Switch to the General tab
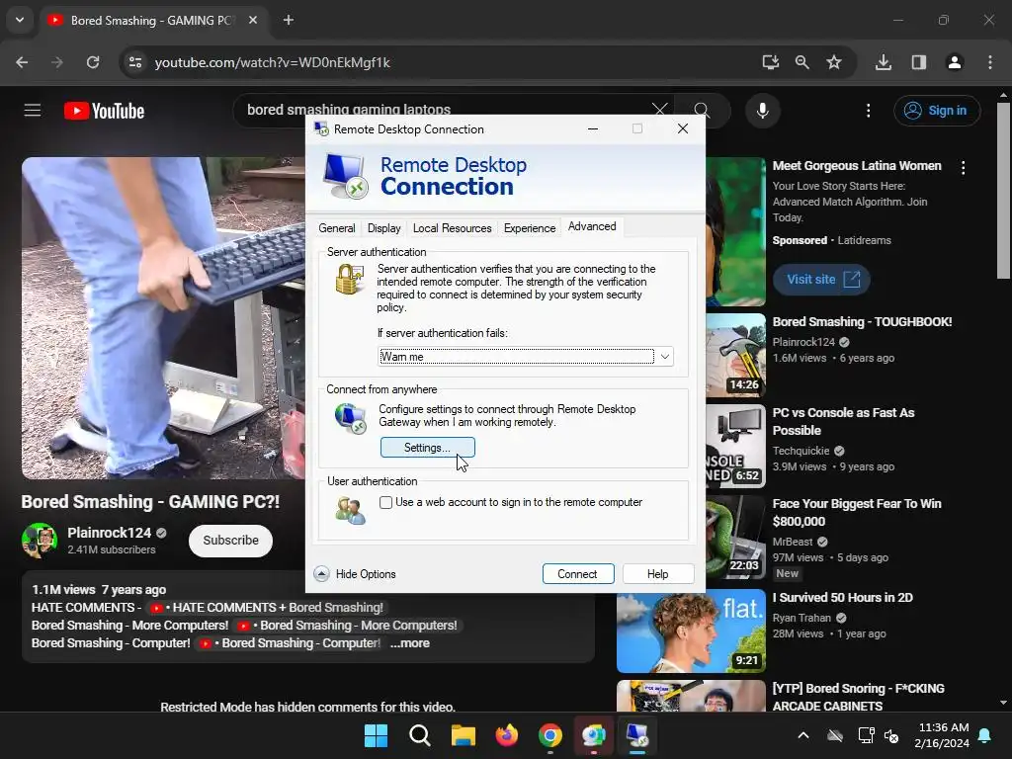The image size is (1012, 759). [x=336, y=228]
